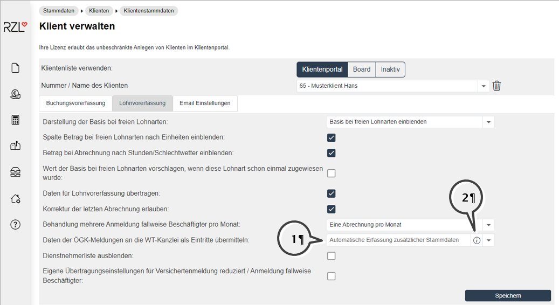Open the mailbox icon in sidebar
559x305 pixels.
[x=16, y=145]
